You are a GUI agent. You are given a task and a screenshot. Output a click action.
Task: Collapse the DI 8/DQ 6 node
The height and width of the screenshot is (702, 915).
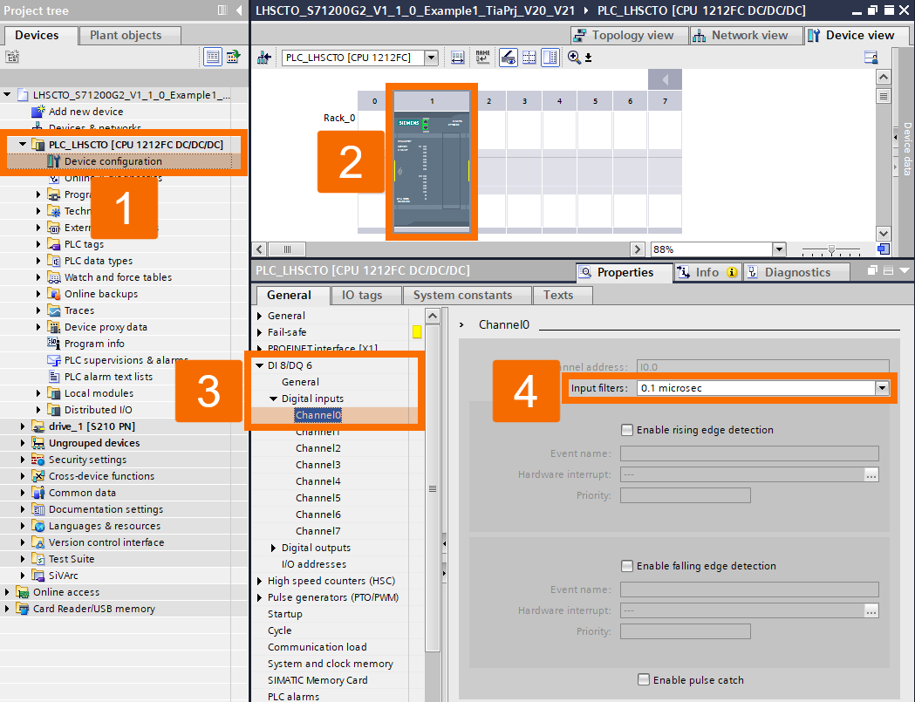click(x=260, y=365)
